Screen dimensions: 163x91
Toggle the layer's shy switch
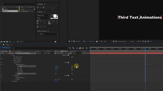pos(56,53)
